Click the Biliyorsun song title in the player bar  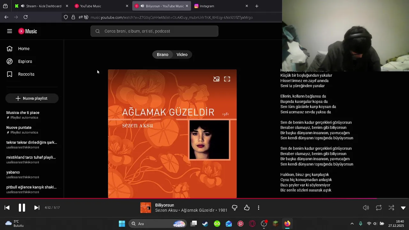(165, 205)
